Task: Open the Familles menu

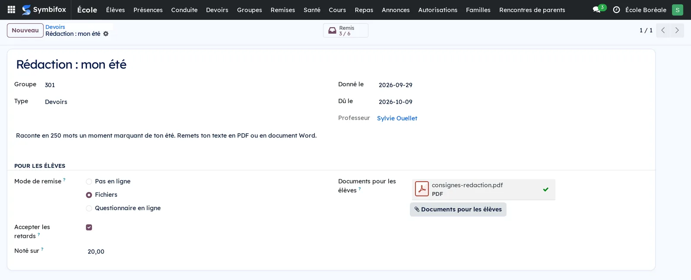Action: click(x=478, y=9)
